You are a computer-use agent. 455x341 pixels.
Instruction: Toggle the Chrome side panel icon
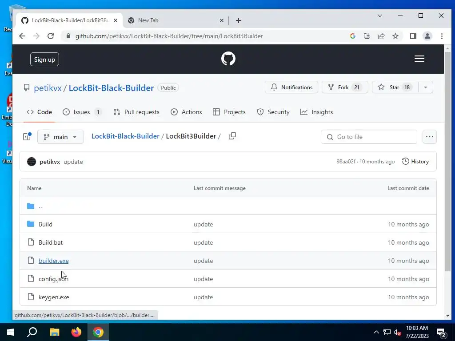click(x=413, y=36)
